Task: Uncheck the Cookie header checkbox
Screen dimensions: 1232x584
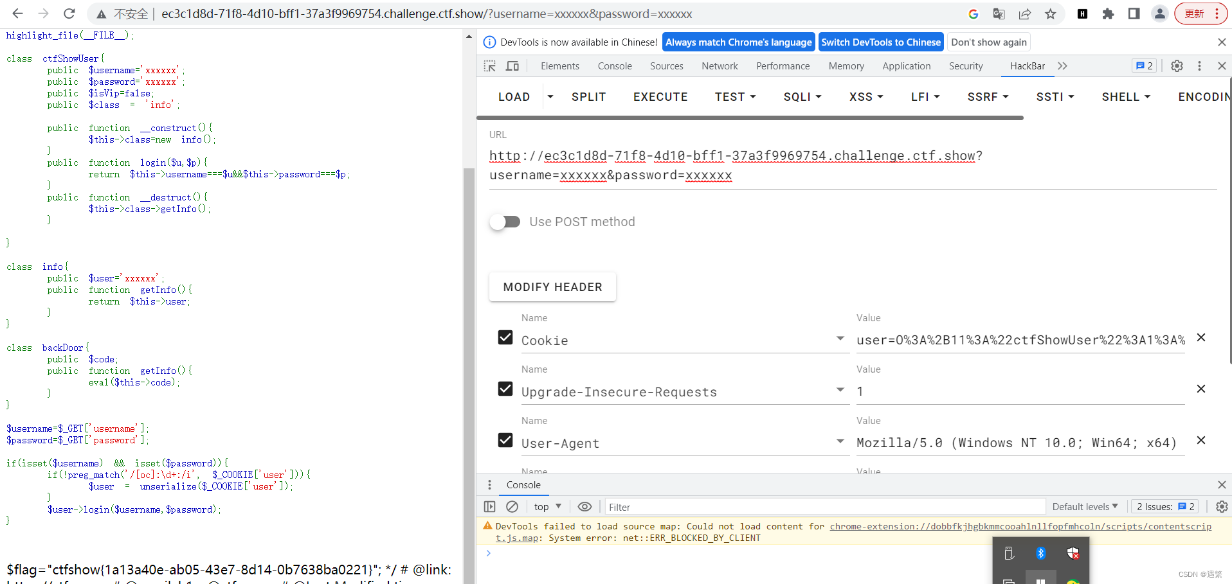Action: [505, 337]
